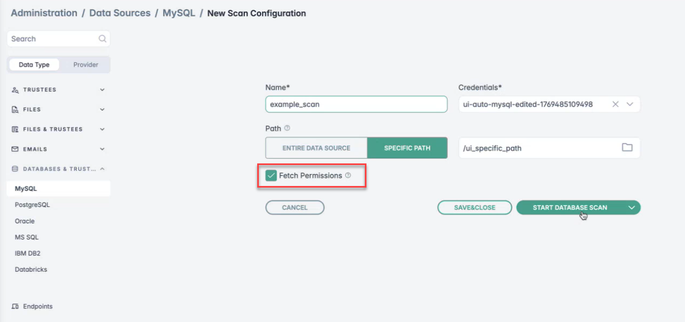The height and width of the screenshot is (322, 685).
Task: Click the folder icon in path field
Action: click(627, 148)
